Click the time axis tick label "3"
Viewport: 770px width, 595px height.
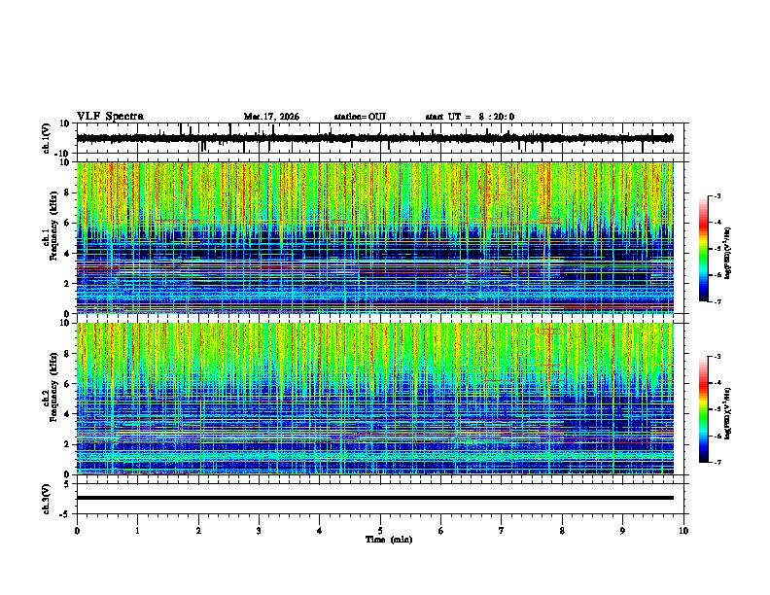[259, 531]
